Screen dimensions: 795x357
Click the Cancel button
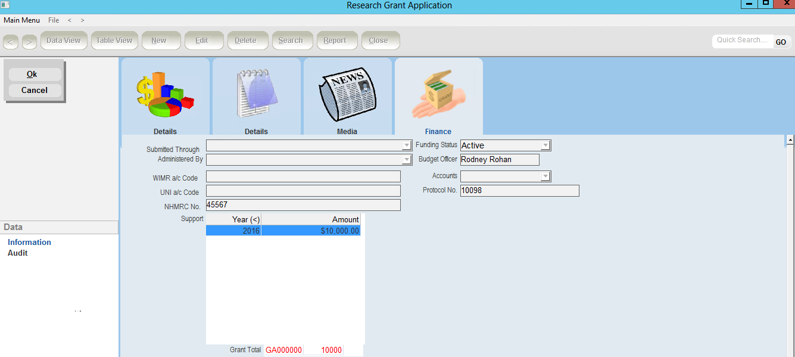[x=35, y=91]
